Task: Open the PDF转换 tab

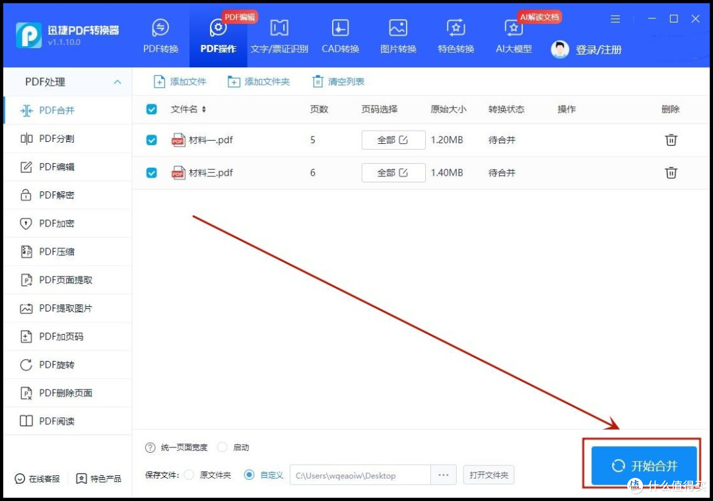Action: 160,37
